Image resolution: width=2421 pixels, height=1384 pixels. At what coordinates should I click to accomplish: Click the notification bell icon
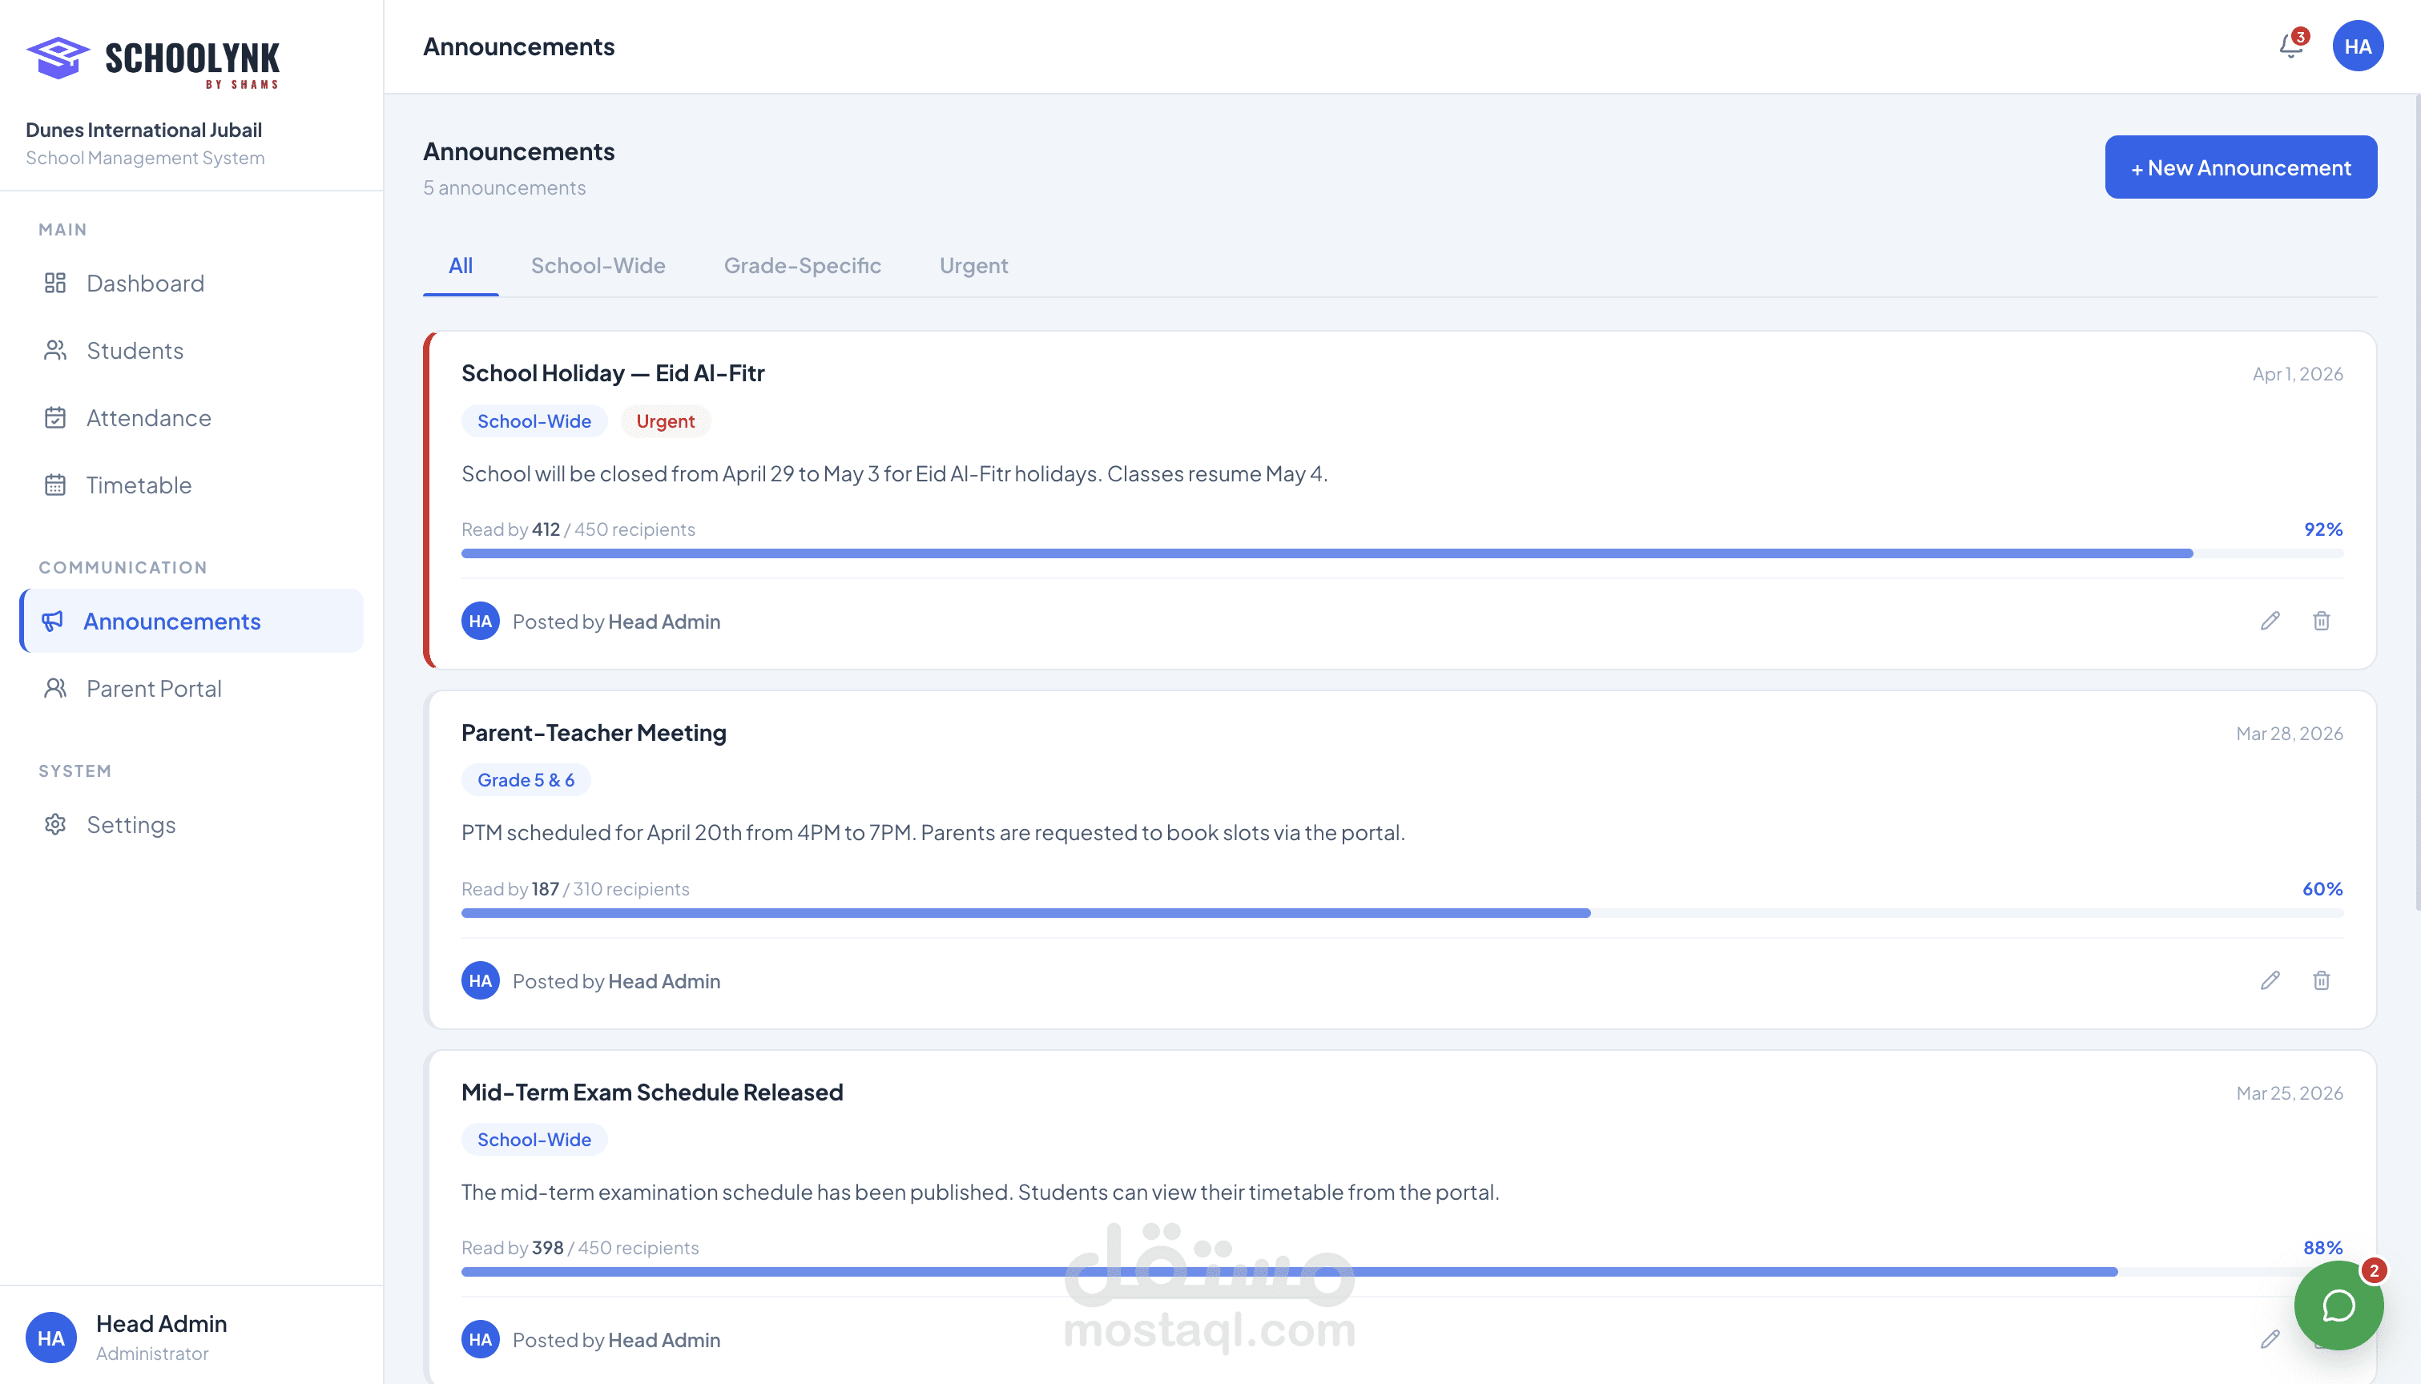tap(2290, 46)
